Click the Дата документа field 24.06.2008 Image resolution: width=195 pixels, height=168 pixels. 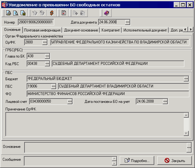tap(112, 22)
